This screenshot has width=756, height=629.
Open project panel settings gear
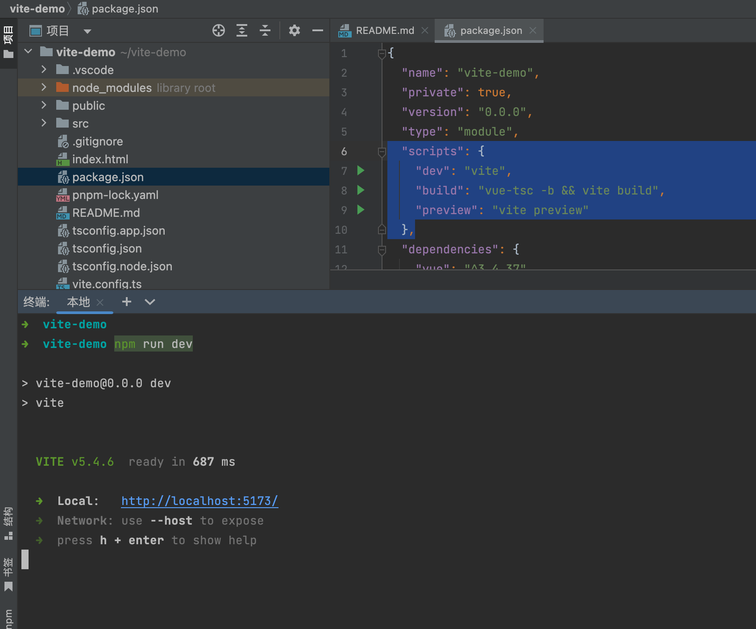[x=294, y=30]
